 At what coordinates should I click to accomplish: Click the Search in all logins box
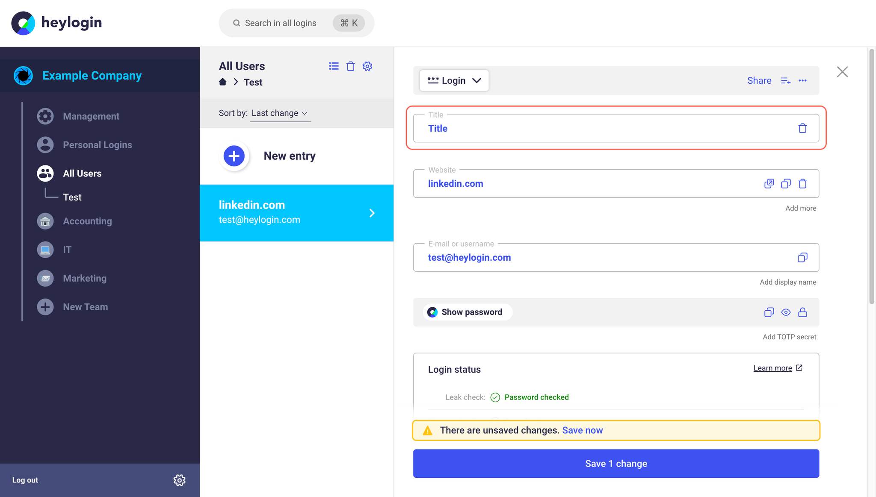(x=296, y=23)
